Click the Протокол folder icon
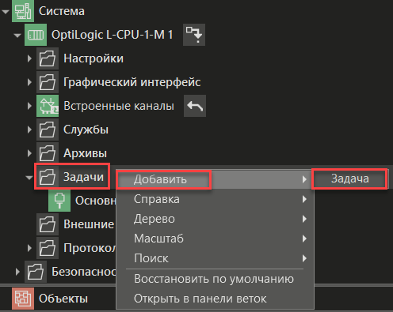The height and width of the screenshot is (312, 393). pyautogui.click(x=48, y=248)
